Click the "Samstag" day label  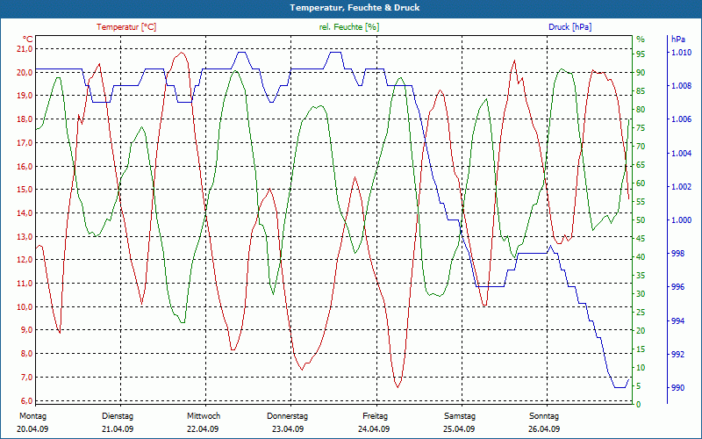(460, 416)
